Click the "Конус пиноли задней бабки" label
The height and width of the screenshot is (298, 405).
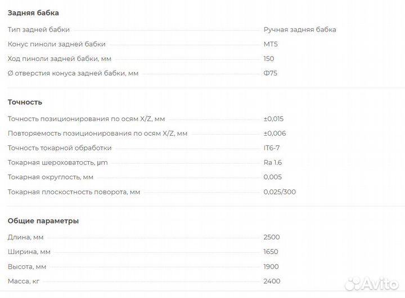tap(57, 44)
